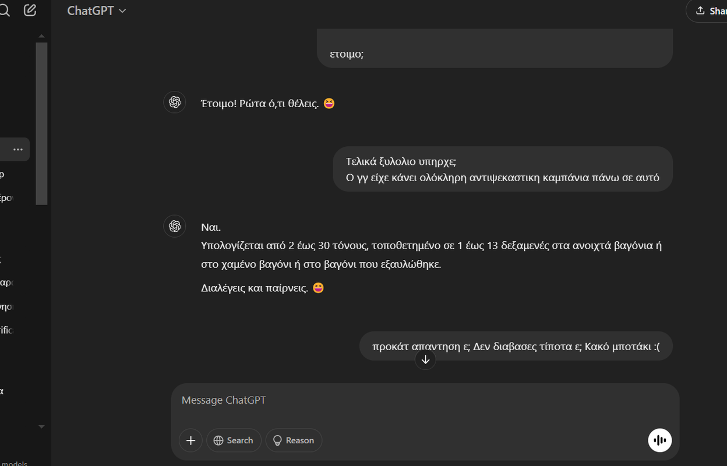Click the plus attach button
This screenshot has width=727, height=466.
(190, 440)
